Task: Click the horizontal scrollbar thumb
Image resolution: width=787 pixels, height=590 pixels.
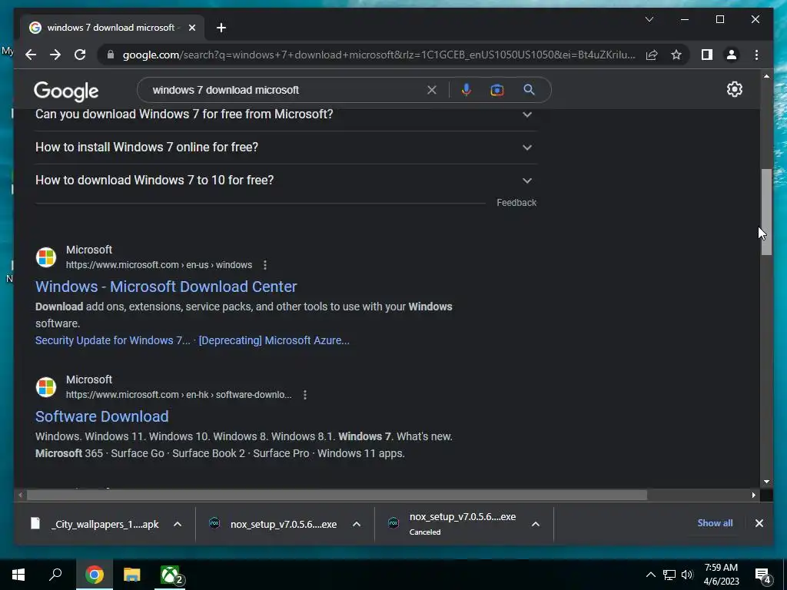Action: (x=337, y=496)
